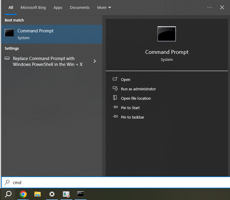This screenshot has height=200, width=230.
Task: Click the magnifier icon in search box
Action: [x=7, y=182]
